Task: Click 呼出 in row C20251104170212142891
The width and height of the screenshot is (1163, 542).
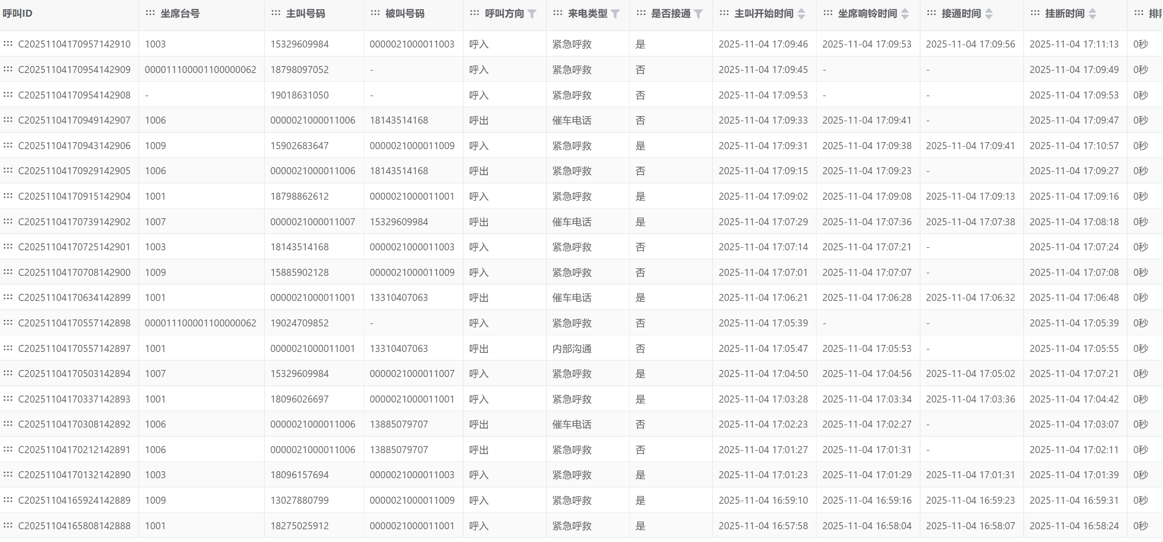Action: coord(479,450)
